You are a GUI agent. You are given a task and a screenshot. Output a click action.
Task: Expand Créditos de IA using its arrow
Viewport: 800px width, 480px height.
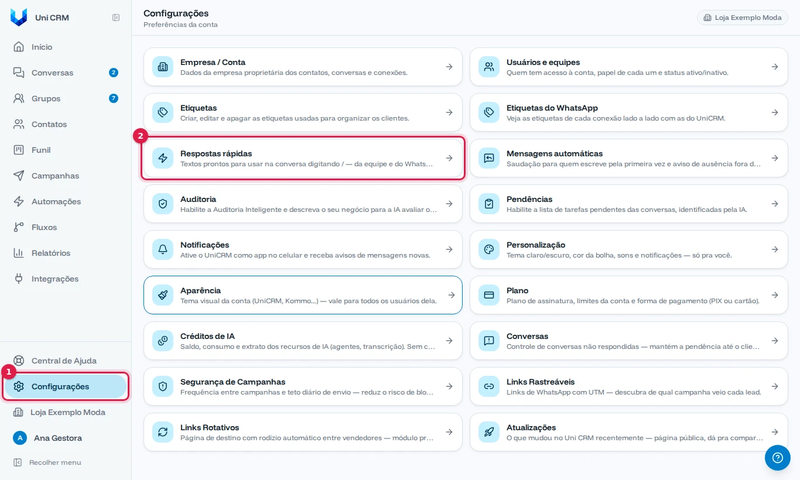449,341
